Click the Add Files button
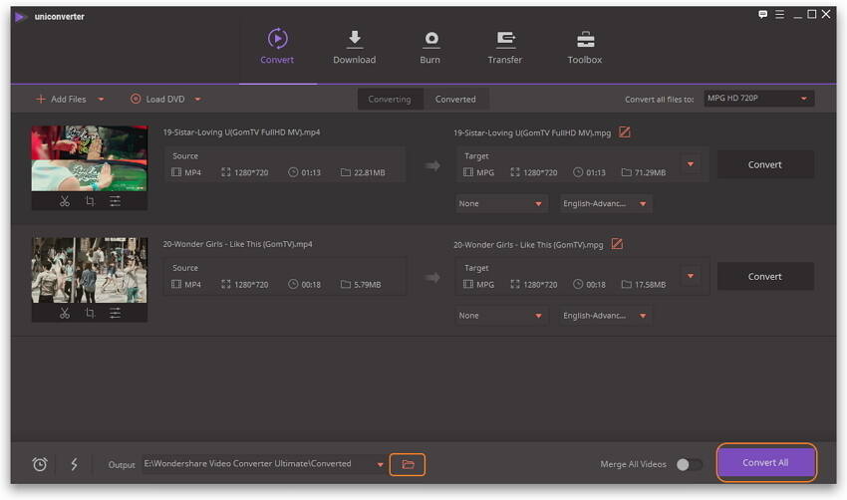Image resolution: width=847 pixels, height=500 pixels. tap(61, 100)
